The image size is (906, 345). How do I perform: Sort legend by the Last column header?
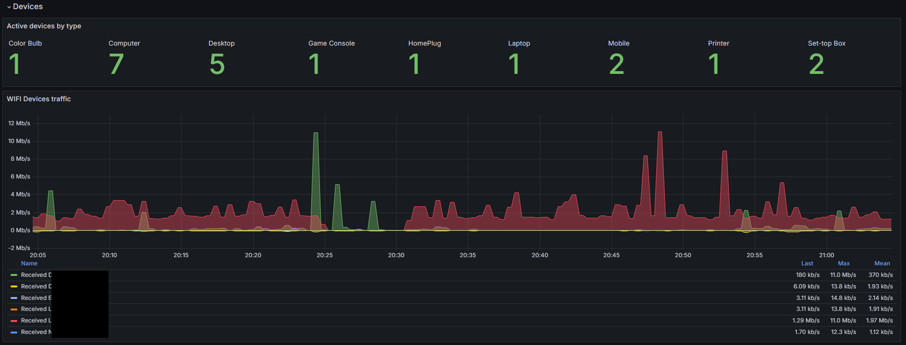[807, 263]
